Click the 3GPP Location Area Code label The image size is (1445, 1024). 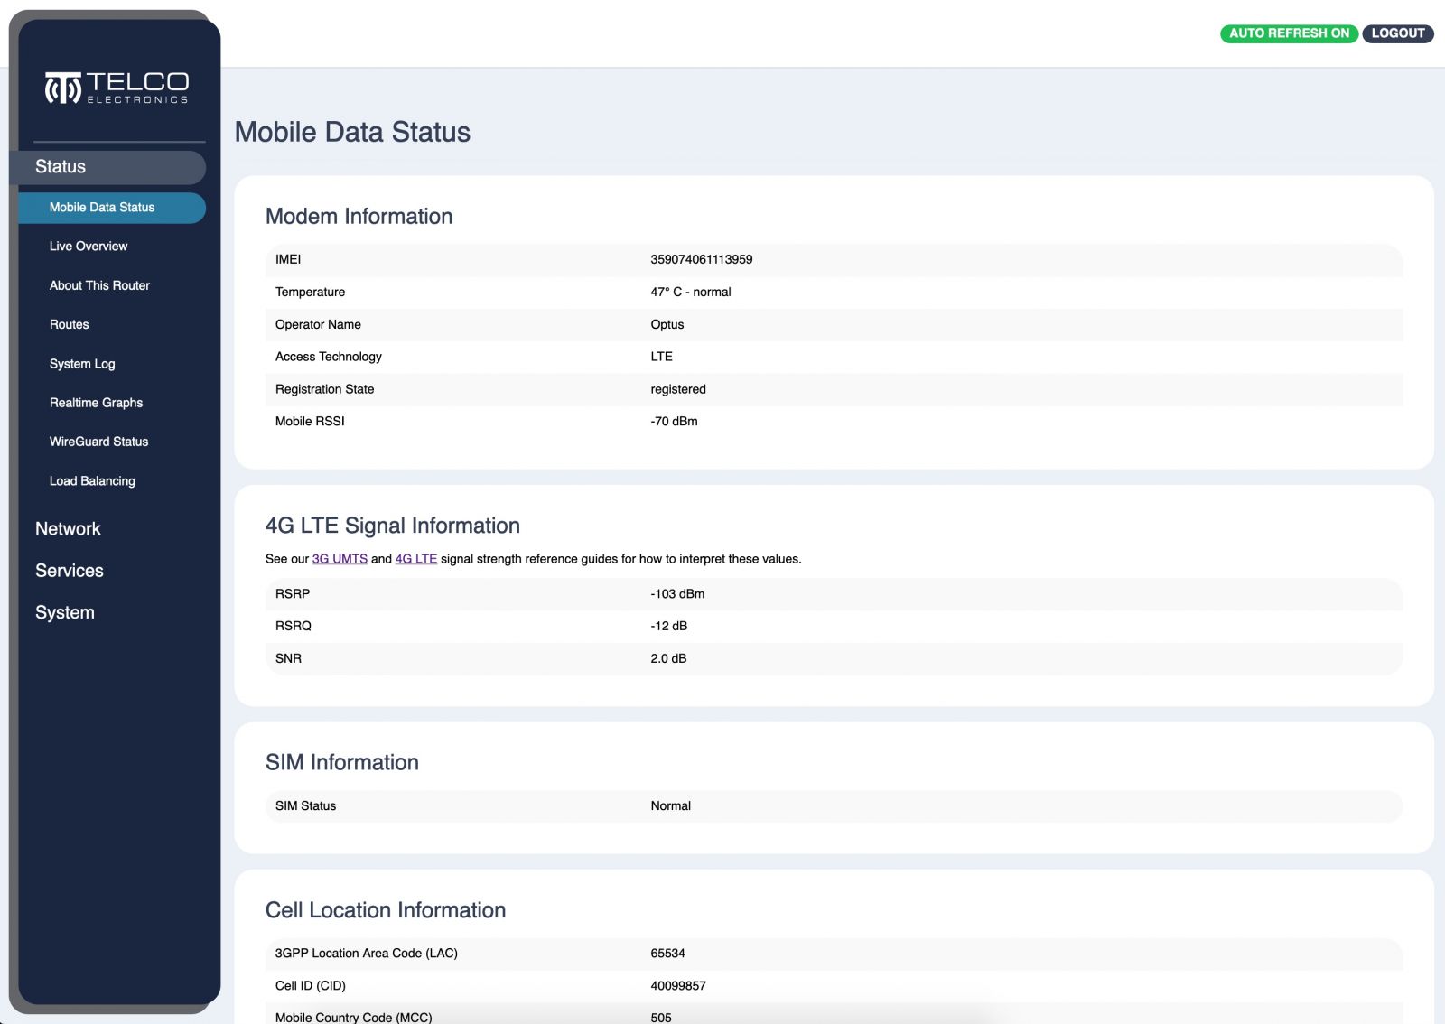pos(367,953)
